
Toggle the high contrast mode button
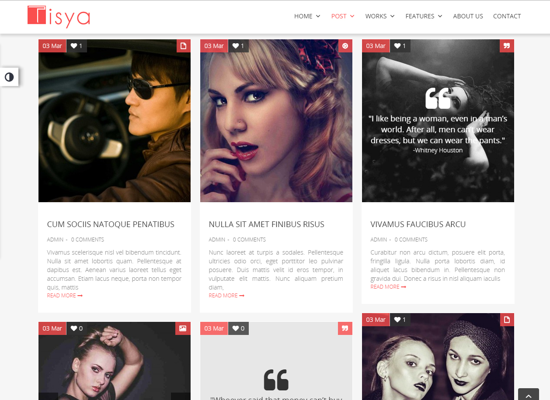coord(9,77)
